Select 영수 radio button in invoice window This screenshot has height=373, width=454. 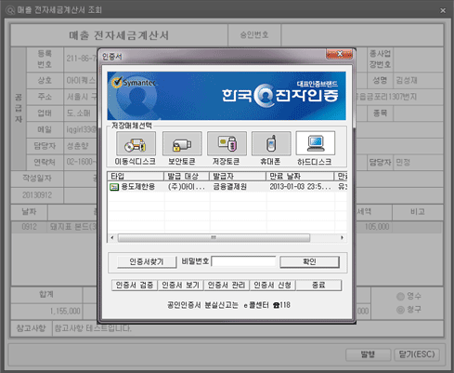[x=400, y=297]
